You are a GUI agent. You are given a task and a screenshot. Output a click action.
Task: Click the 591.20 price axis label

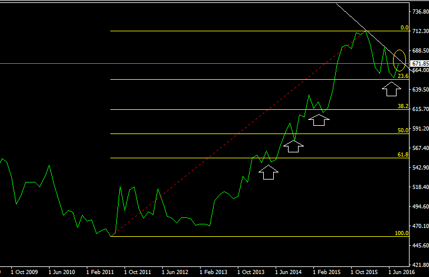click(x=421, y=128)
